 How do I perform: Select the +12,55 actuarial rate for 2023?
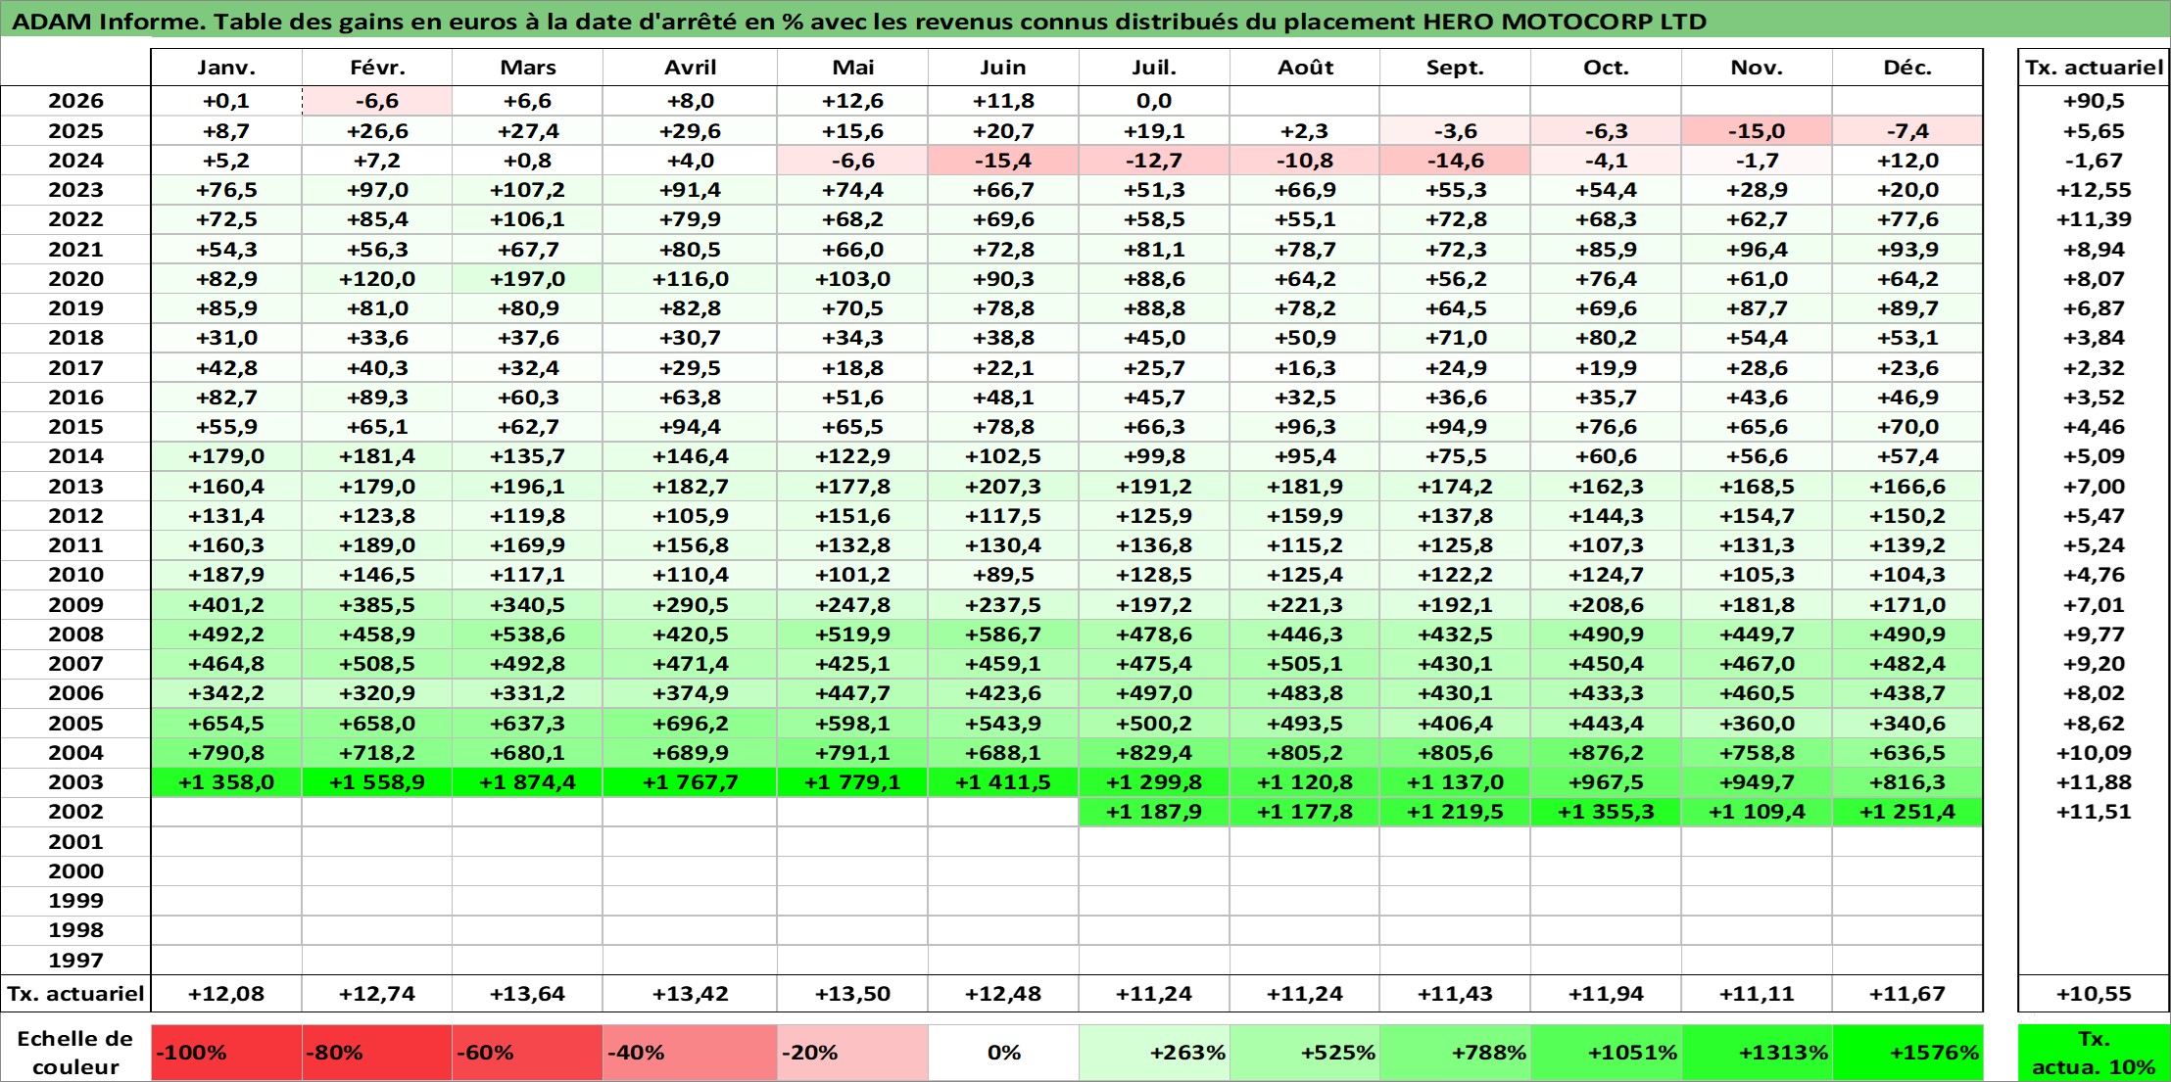[2094, 190]
